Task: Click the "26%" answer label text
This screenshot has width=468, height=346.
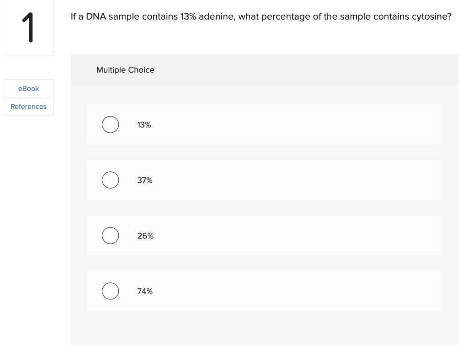Action: click(x=145, y=236)
